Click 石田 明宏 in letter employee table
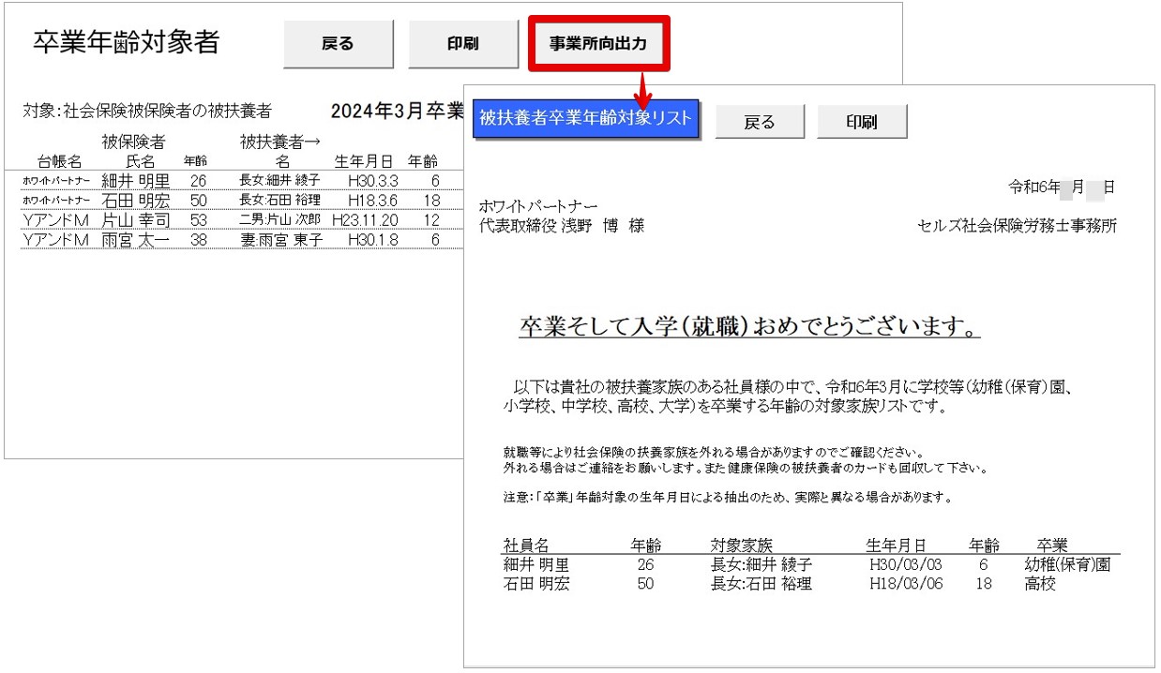Image resolution: width=1161 pixels, height=673 pixels. pyautogui.click(x=536, y=584)
